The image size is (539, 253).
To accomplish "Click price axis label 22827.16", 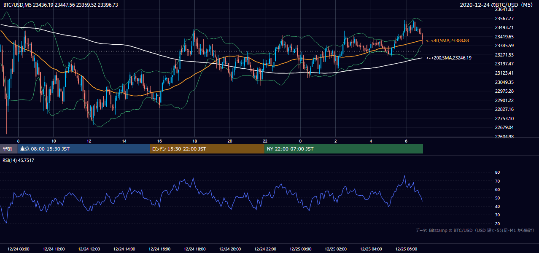I will click(x=504, y=109).
